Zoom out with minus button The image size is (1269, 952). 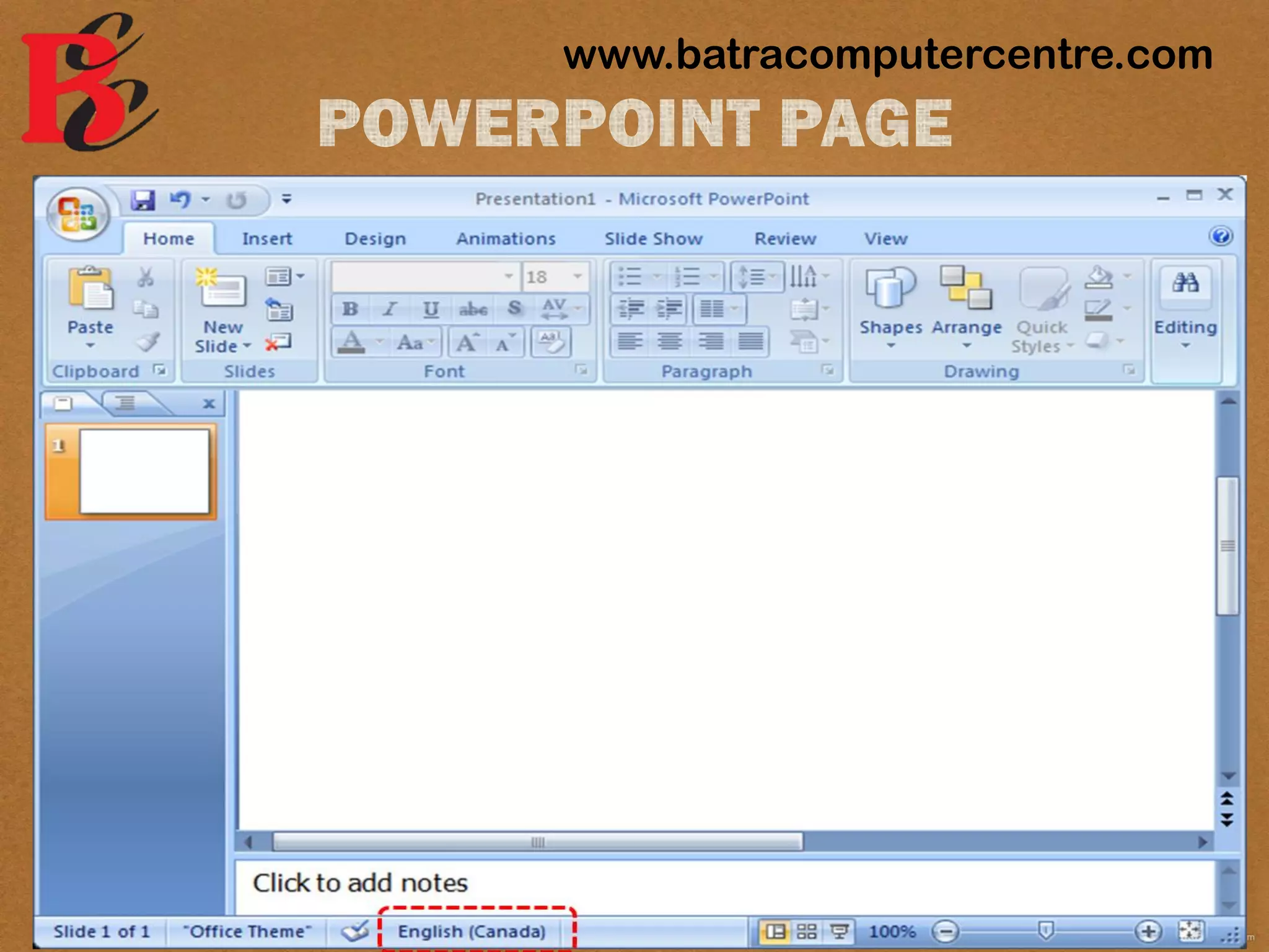[x=946, y=931]
